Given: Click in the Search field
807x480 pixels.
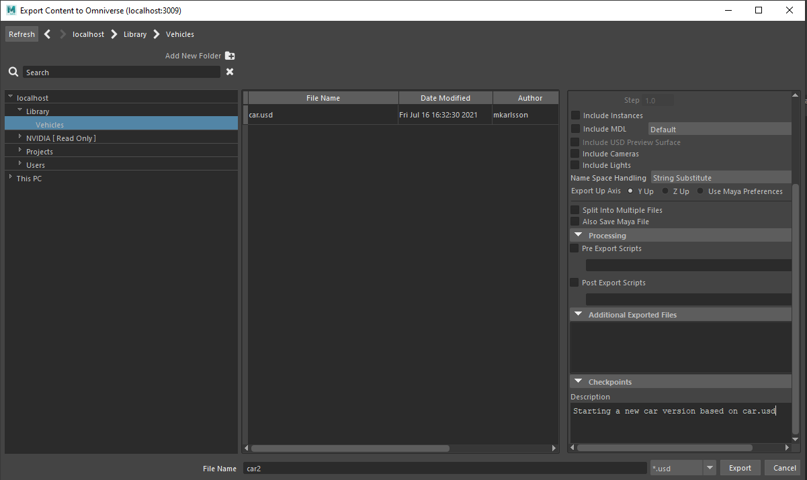Looking at the screenshot, I should tap(122, 72).
